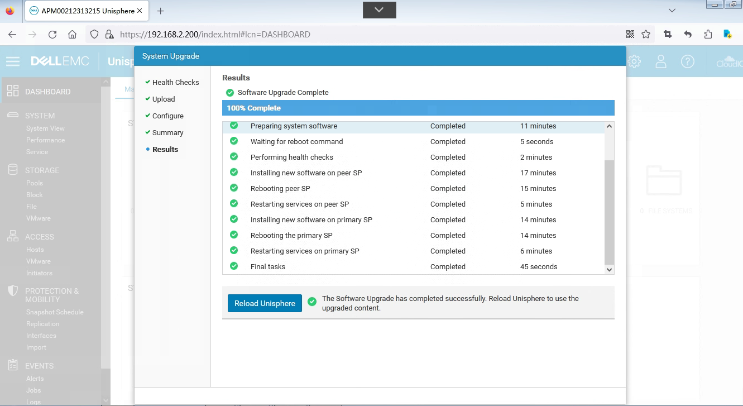Open Block under Storage
Screen dimensions: 743x406
[35, 195]
